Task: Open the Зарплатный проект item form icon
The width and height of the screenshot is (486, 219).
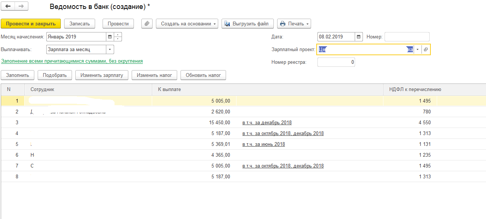Action: [426, 50]
